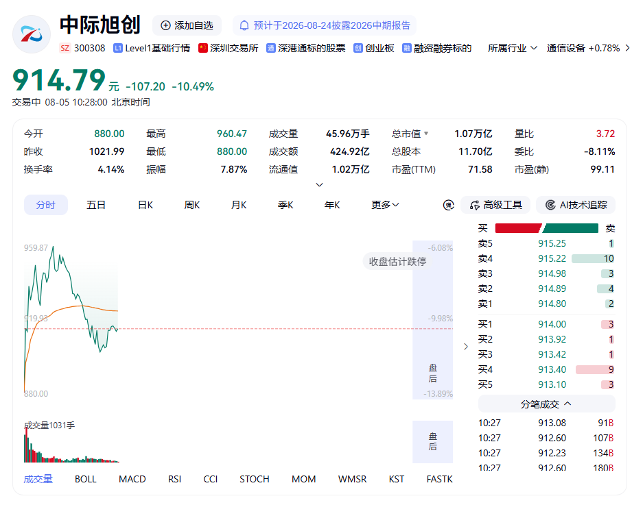The height and width of the screenshot is (505, 632).
Task: Click the SZ market badge icon
Action: coord(65,48)
